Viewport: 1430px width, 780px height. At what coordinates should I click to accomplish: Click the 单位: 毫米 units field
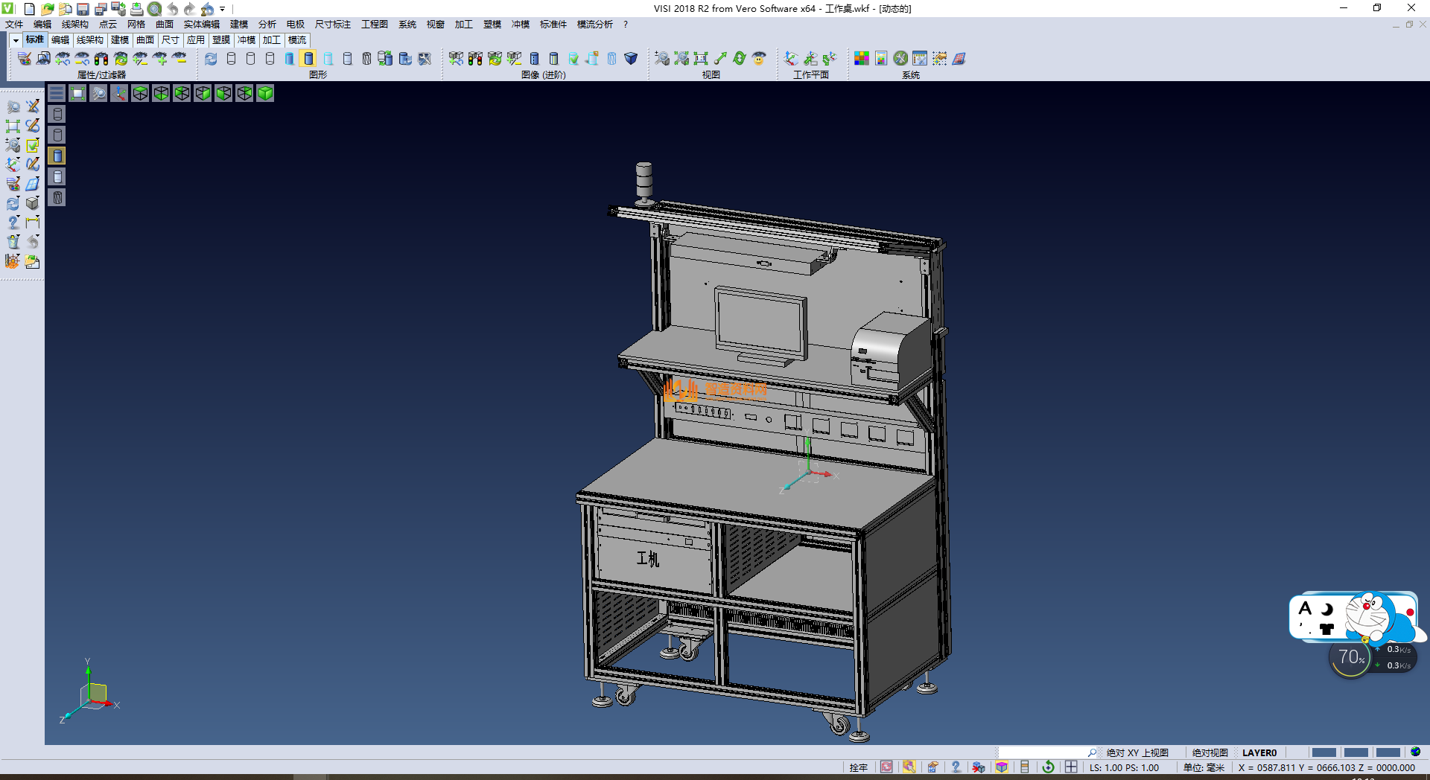[x=1204, y=767]
